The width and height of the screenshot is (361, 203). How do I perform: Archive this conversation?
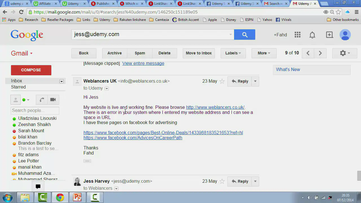115,53
